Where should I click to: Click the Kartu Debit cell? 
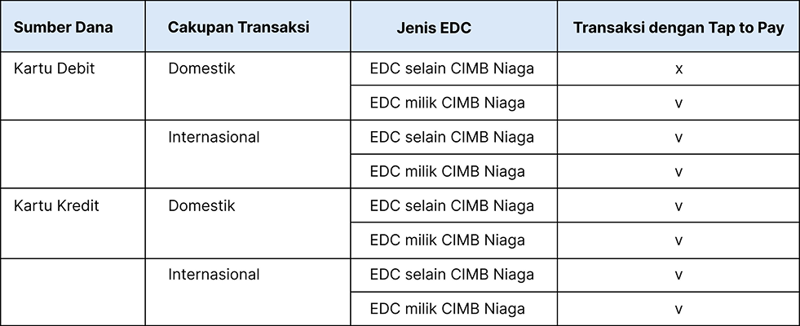(x=55, y=68)
